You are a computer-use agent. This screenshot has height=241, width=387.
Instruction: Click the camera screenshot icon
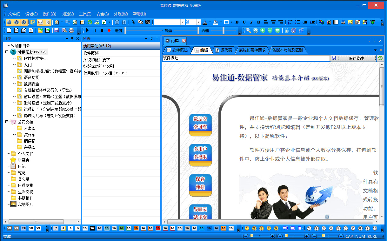point(372,22)
